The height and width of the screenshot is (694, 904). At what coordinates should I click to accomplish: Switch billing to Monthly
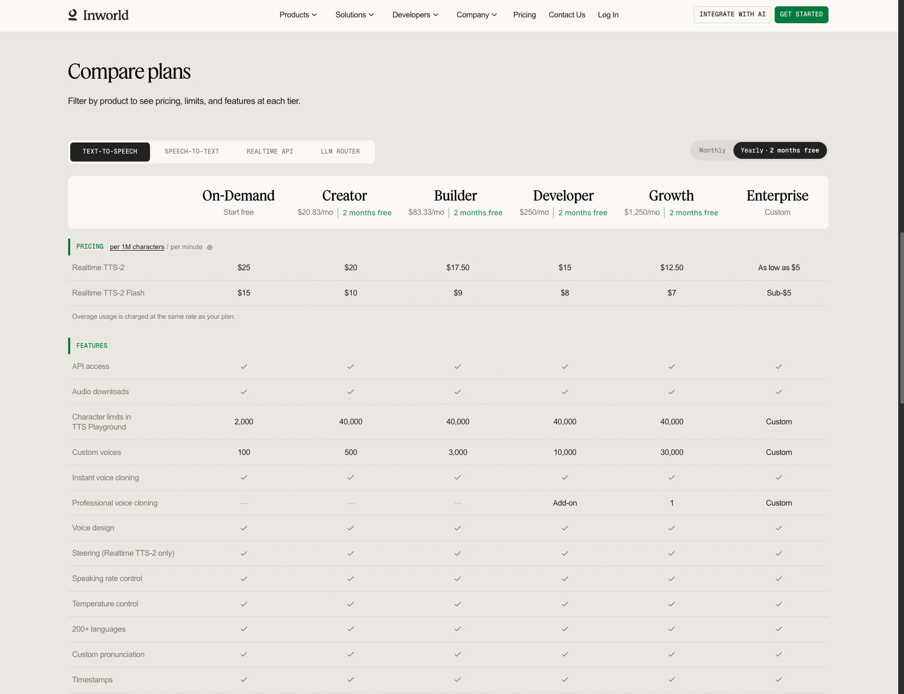click(x=712, y=150)
